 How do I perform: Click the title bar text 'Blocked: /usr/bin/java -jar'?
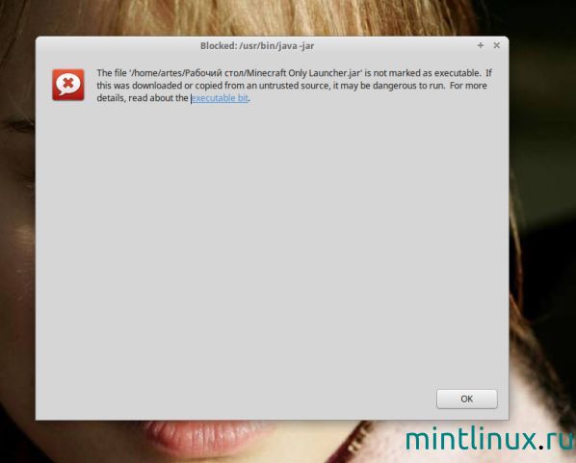(x=257, y=46)
